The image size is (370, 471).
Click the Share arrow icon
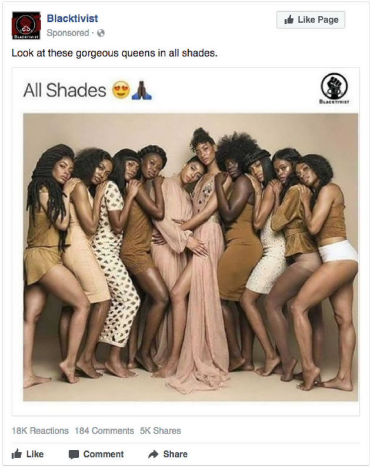point(154,454)
